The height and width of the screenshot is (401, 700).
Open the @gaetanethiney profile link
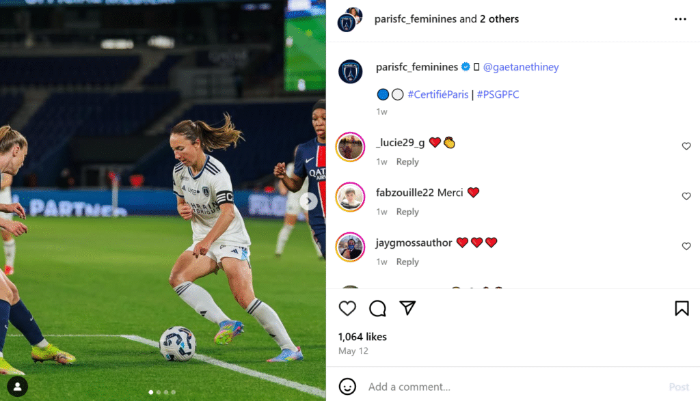click(x=520, y=67)
